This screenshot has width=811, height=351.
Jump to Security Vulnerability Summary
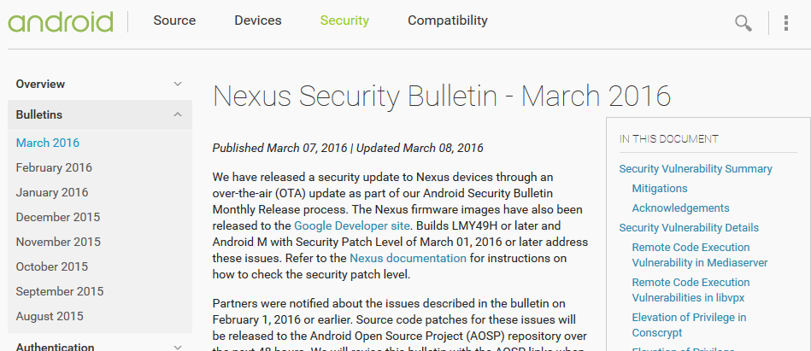695,169
